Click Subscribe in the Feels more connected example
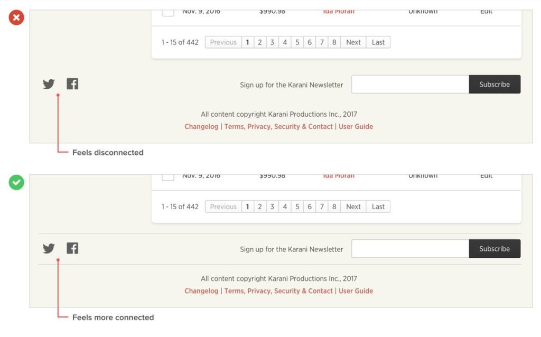 click(495, 249)
